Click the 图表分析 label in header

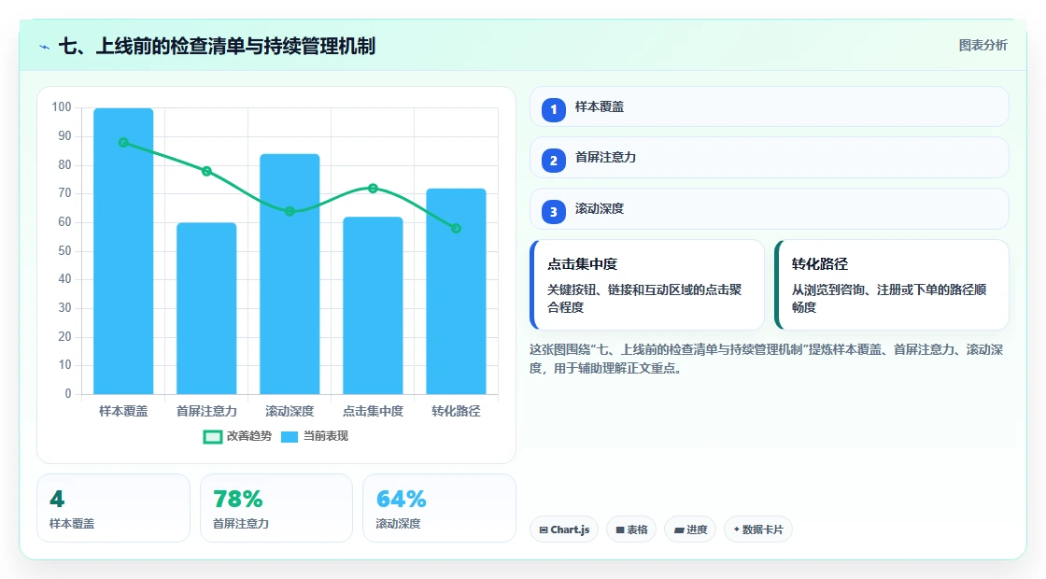pos(982,46)
